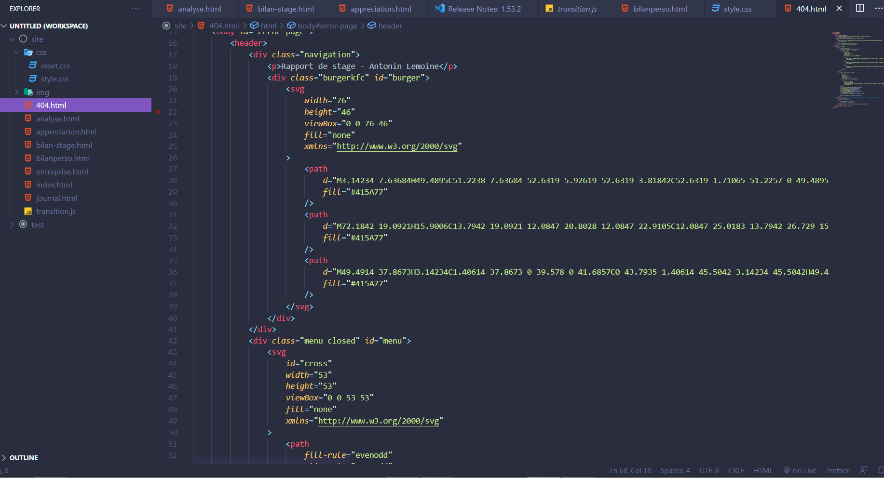Expand the OUTLINE panel
Image resolution: width=884 pixels, height=478 pixels.
(24, 458)
